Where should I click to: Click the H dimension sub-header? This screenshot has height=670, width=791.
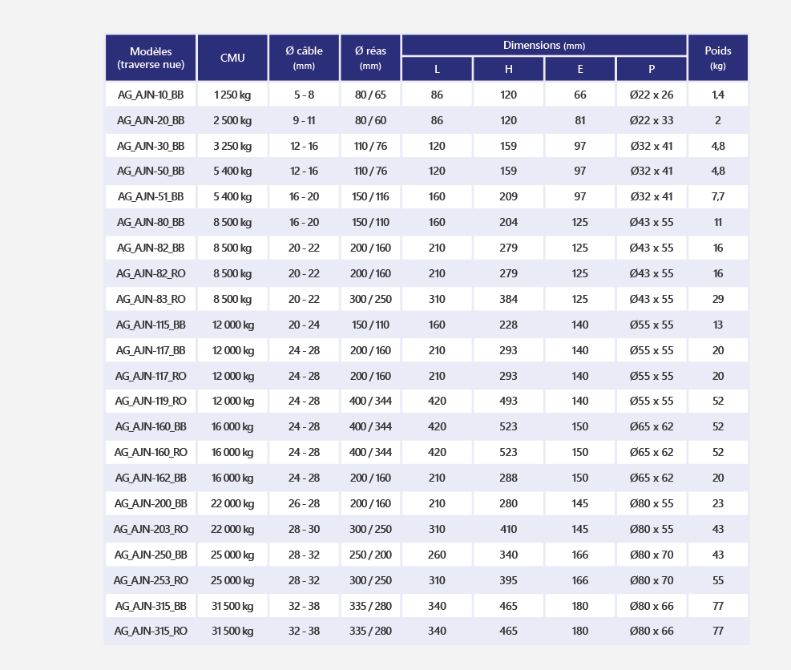[508, 69]
